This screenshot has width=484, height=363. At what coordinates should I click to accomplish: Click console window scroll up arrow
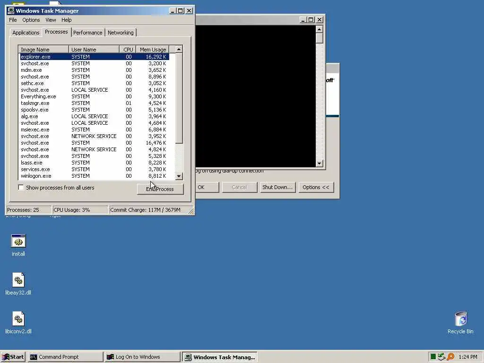(319, 29)
